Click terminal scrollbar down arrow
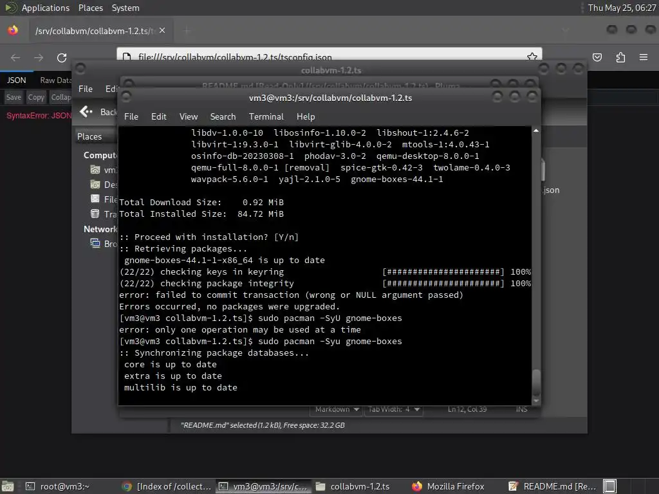The width and height of the screenshot is (659, 494). point(536,401)
